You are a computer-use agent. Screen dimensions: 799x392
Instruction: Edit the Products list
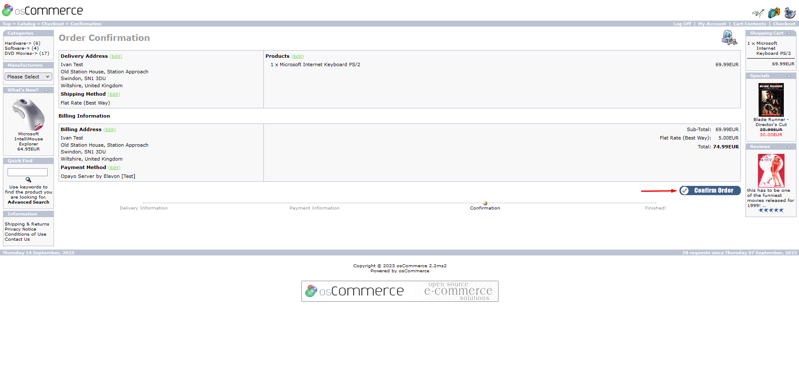(298, 56)
